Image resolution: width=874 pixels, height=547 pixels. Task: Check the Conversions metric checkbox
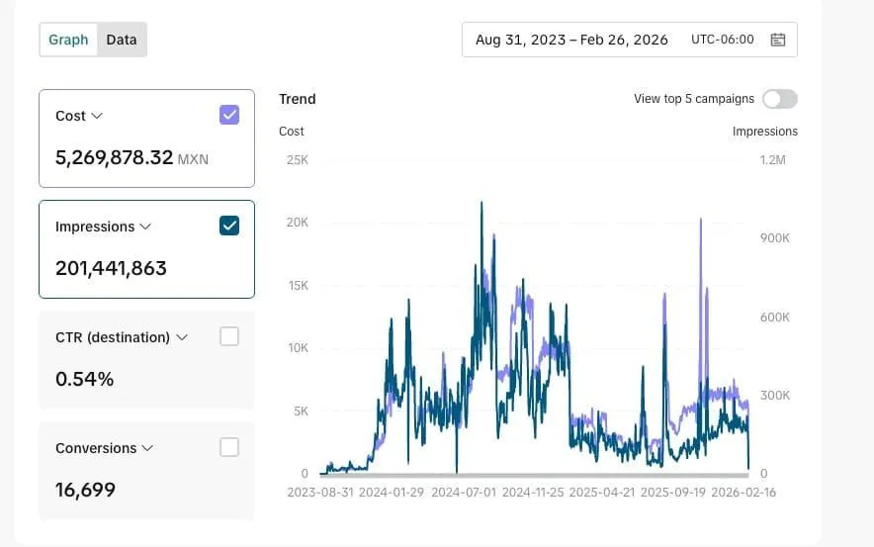click(x=229, y=447)
